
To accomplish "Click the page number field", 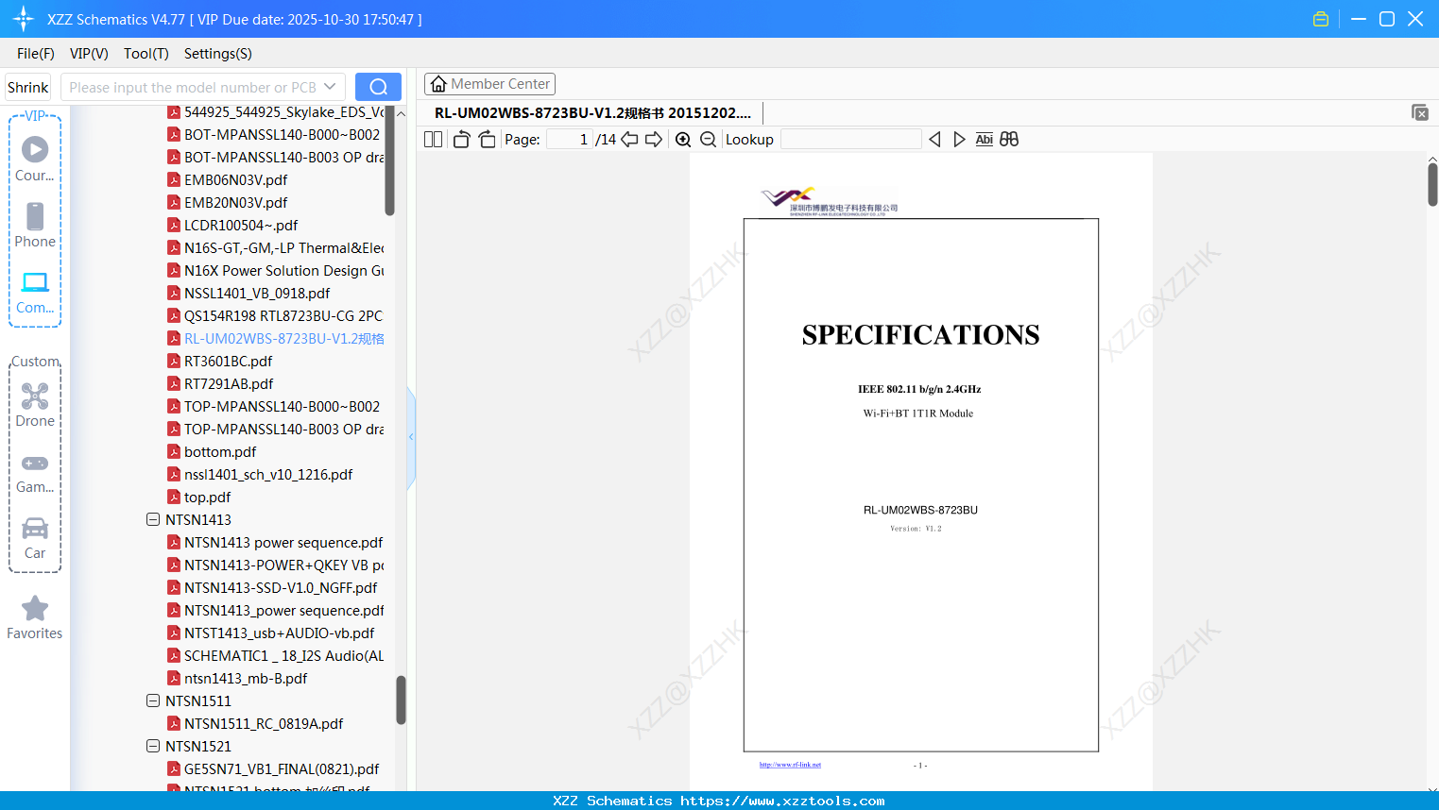I will tap(570, 140).
